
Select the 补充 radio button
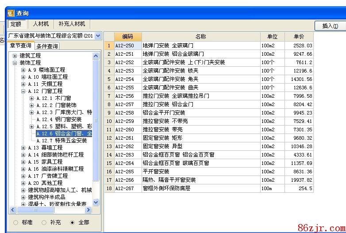(44, 222)
